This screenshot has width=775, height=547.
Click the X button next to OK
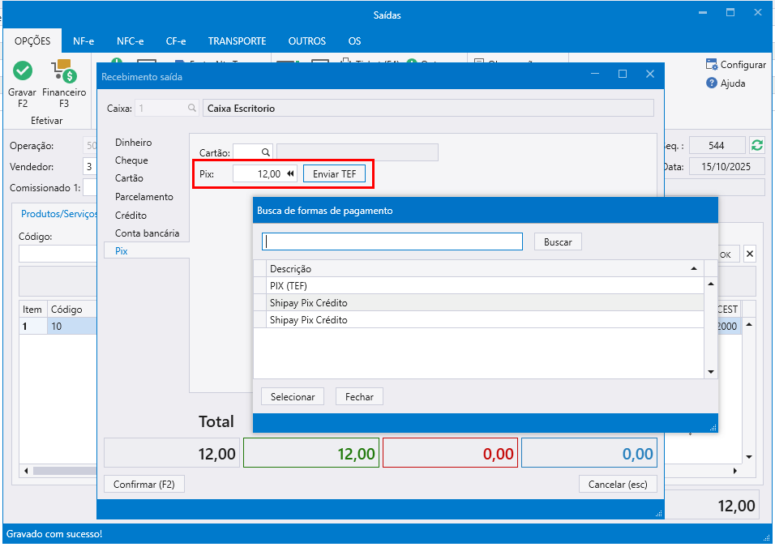point(749,254)
